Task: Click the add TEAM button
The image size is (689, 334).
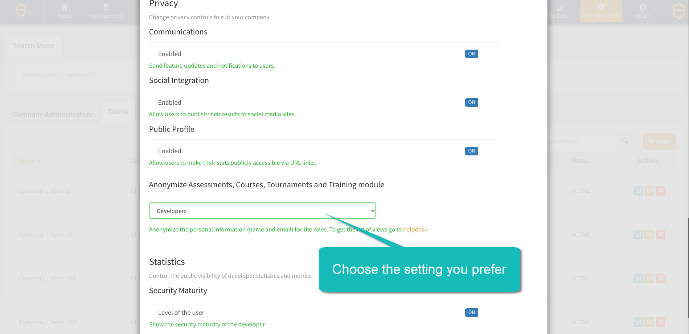Action: pyautogui.click(x=659, y=142)
